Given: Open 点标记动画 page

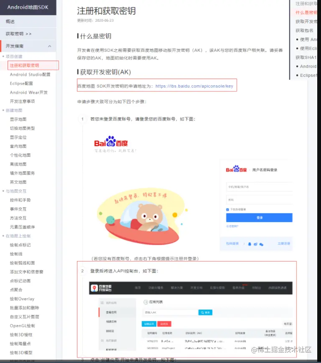Looking at the screenshot, I should (20, 281).
